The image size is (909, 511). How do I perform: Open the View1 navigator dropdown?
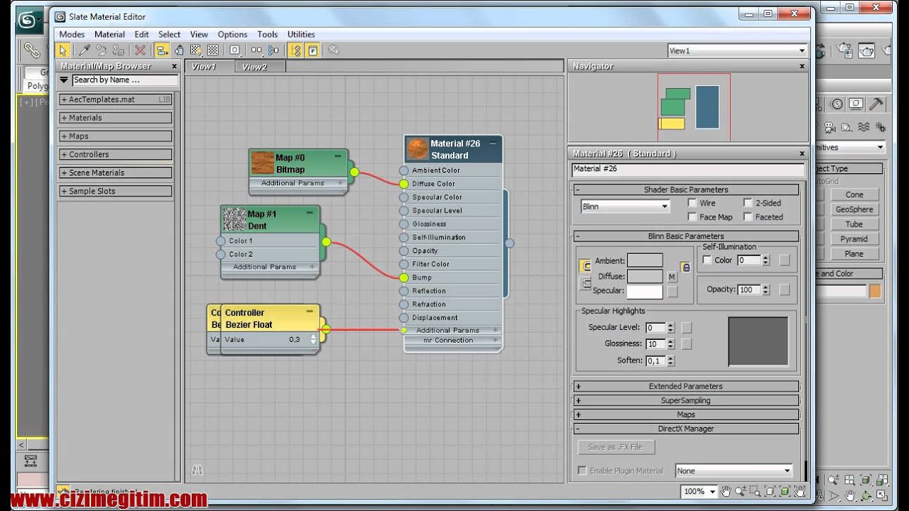737,50
